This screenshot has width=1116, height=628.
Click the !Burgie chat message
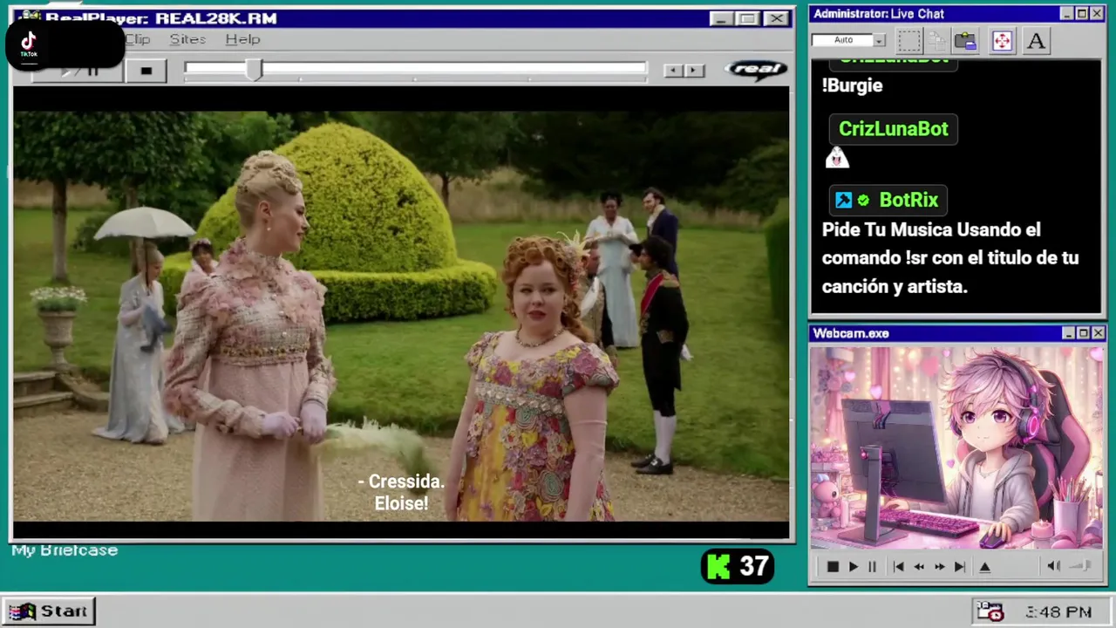coord(853,85)
